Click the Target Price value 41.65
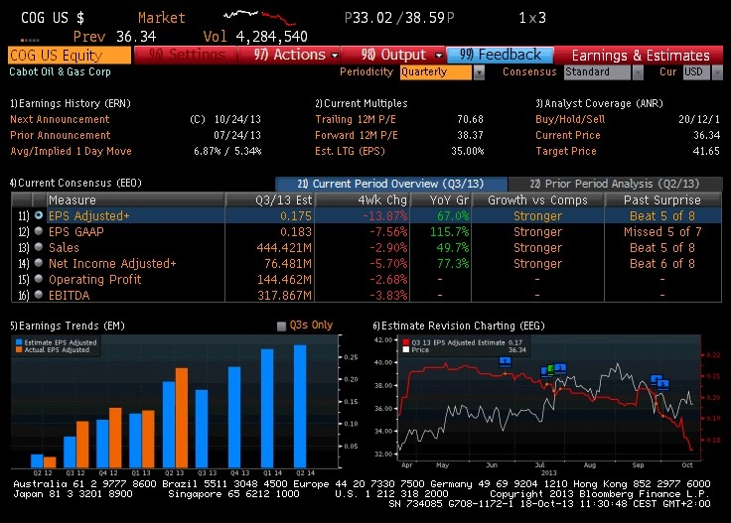Screen dimensions: 731x523 706,151
